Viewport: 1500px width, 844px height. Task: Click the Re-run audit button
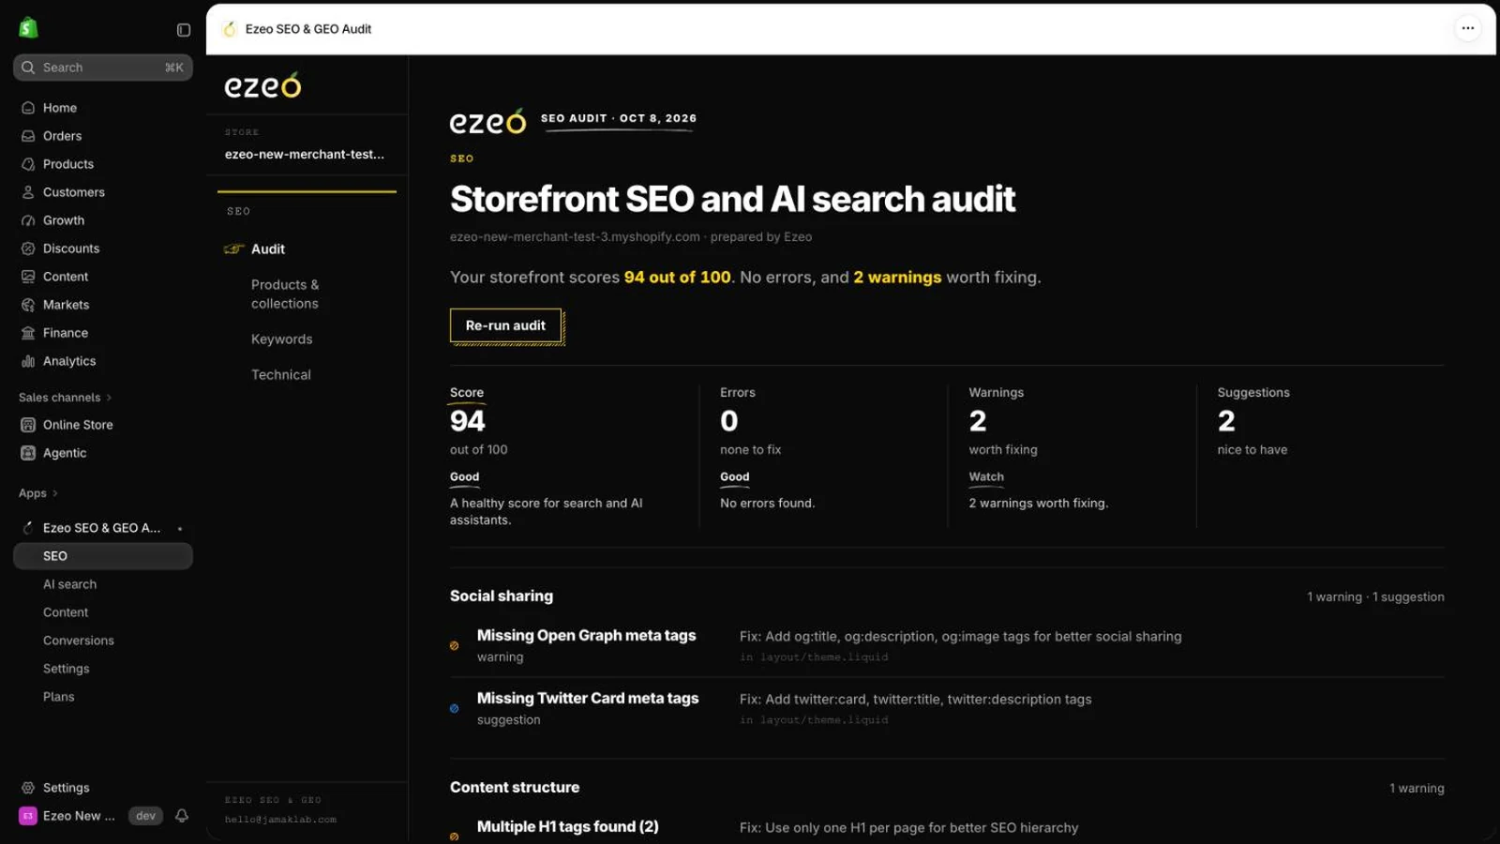[x=505, y=325]
